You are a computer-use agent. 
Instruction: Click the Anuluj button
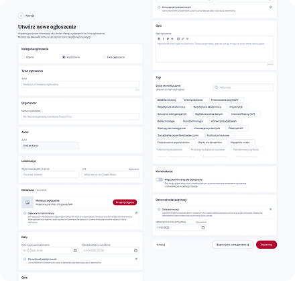[x=161, y=245]
